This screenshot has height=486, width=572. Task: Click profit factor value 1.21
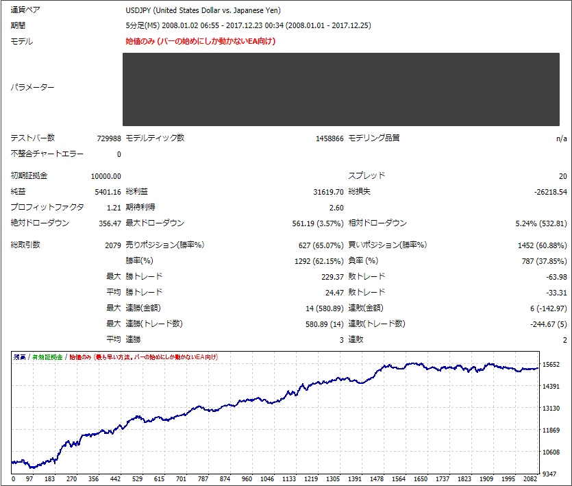(x=114, y=208)
